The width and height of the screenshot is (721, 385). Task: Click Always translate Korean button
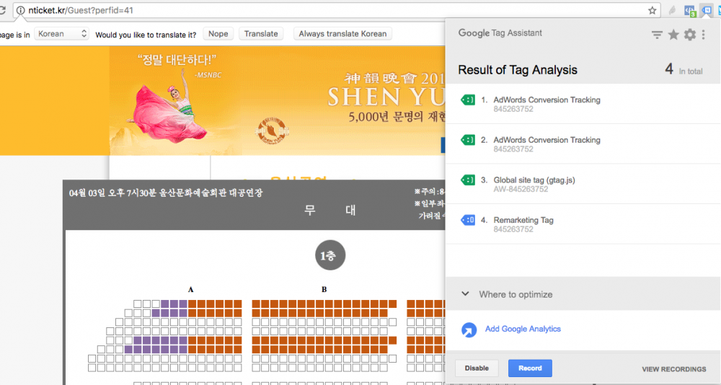tap(342, 34)
